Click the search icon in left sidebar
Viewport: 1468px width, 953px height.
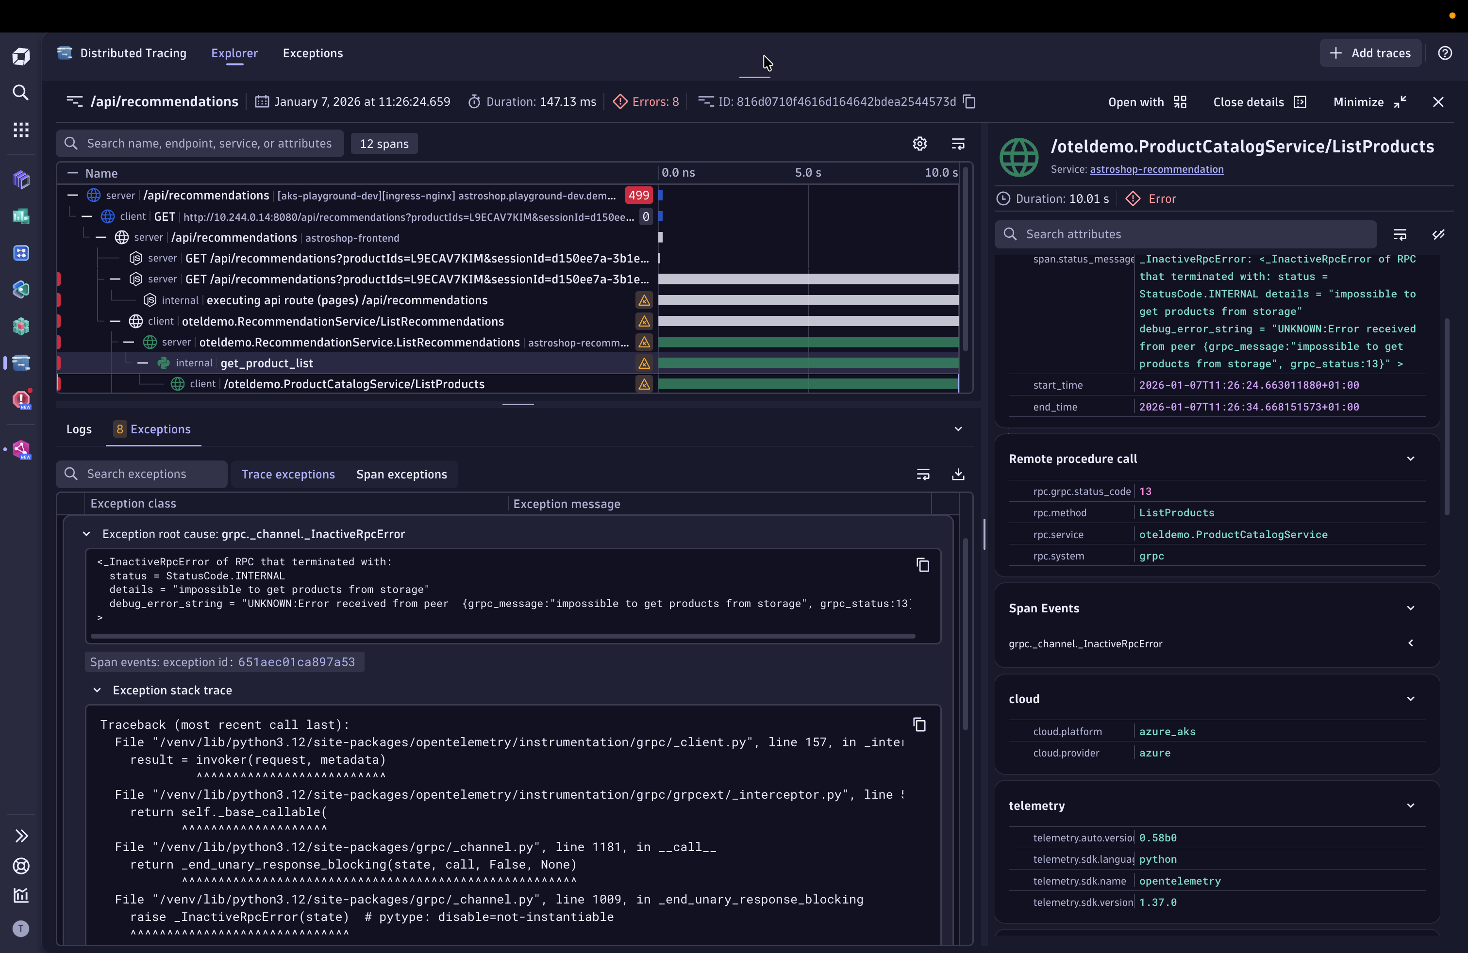click(x=21, y=93)
